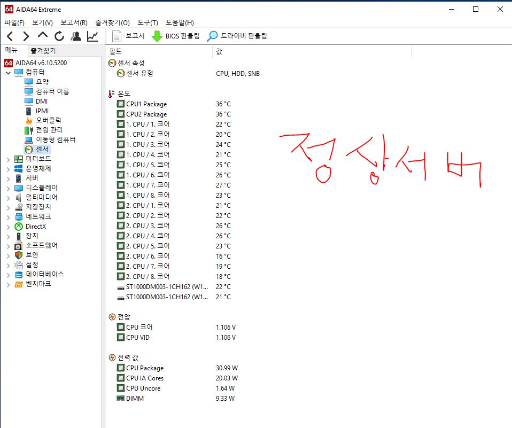Refresh sensor data with the refresh icon
This screenshot has height=428, width=512.
point(59,36)
